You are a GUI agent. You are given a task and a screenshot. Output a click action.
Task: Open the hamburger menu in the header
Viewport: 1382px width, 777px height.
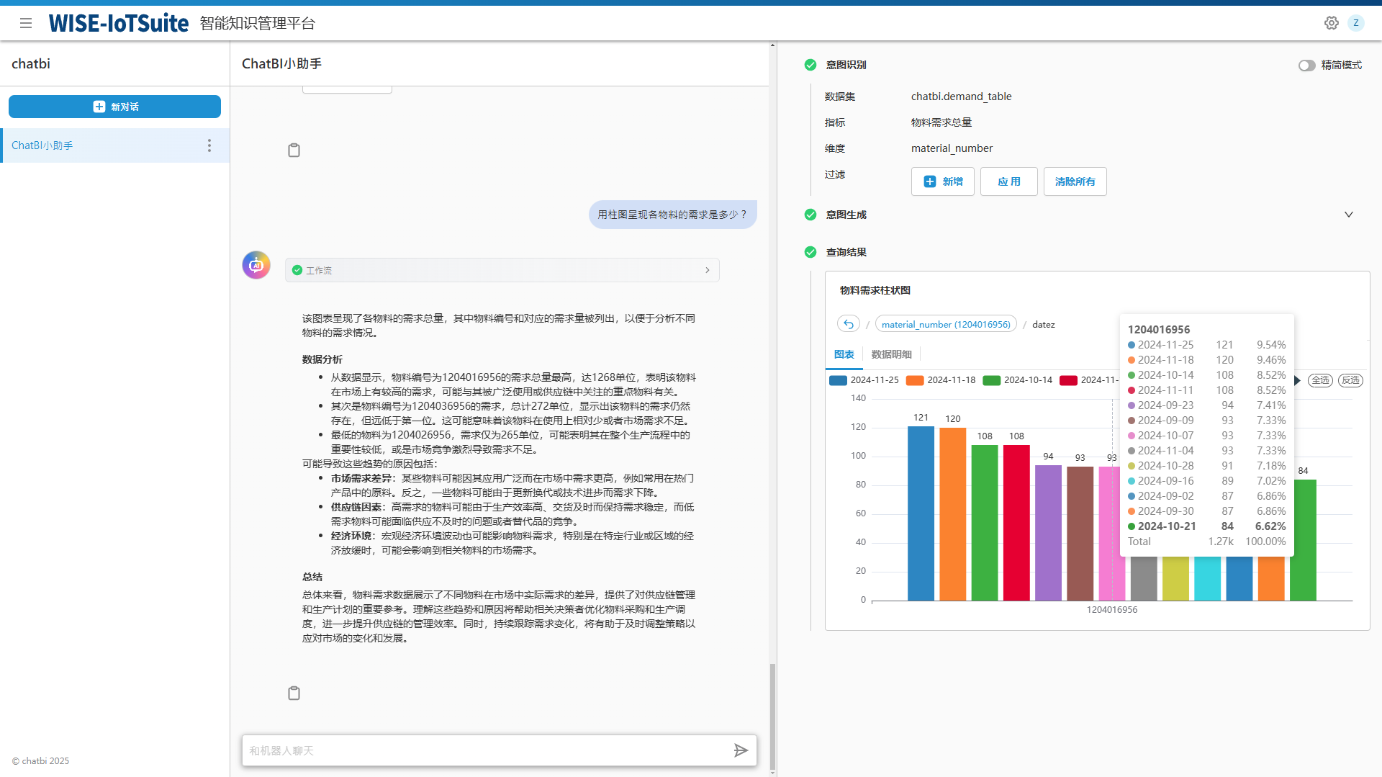pyautogui.click(x=26, y=23)
